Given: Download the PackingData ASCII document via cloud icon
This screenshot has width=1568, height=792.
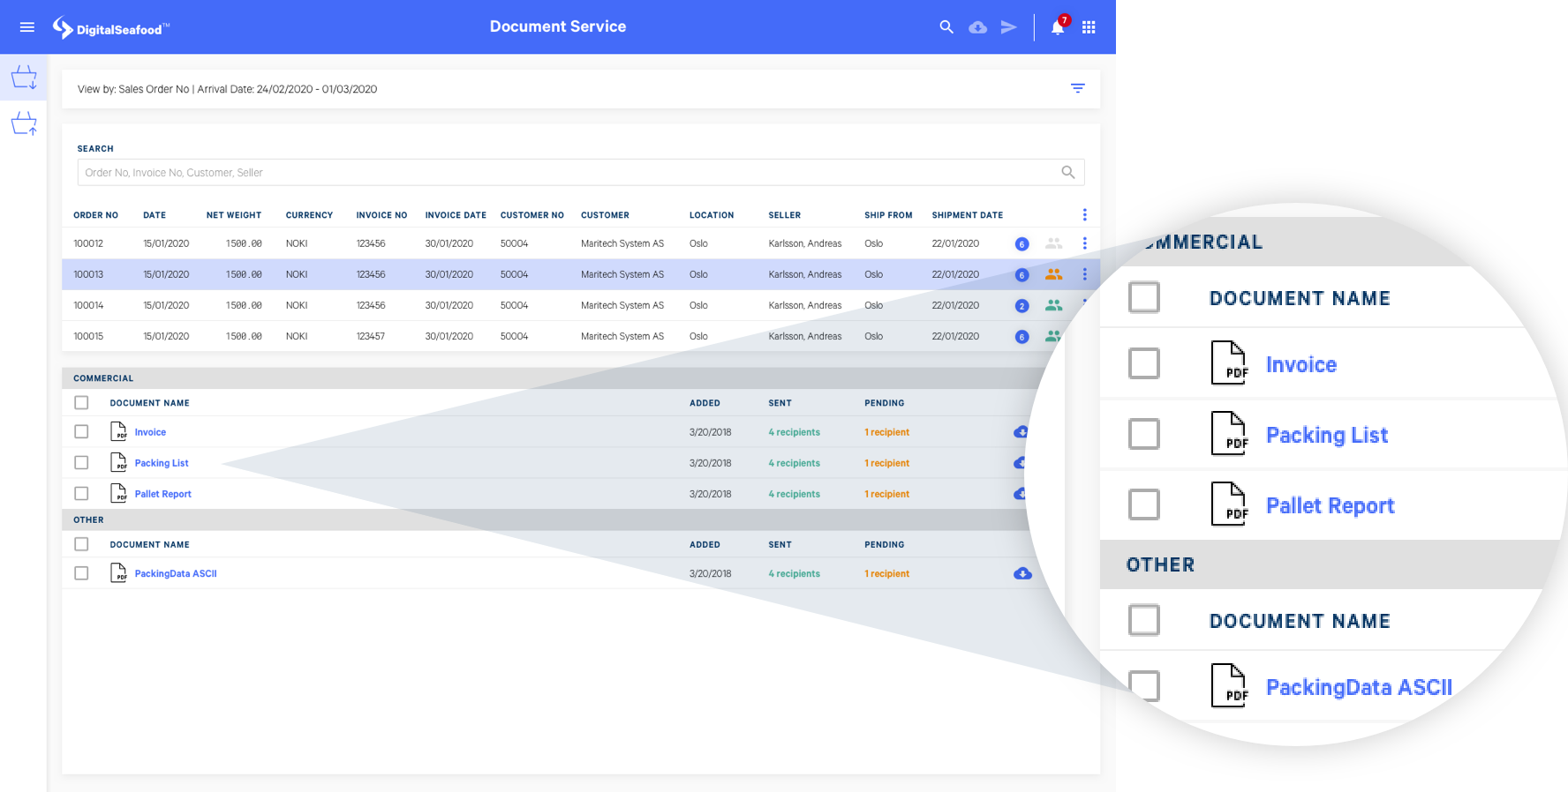Looking at the screenshot, I should [1022, 573].
